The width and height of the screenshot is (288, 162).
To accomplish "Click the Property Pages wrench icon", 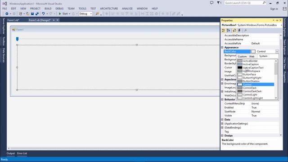I will coord(245,31).
